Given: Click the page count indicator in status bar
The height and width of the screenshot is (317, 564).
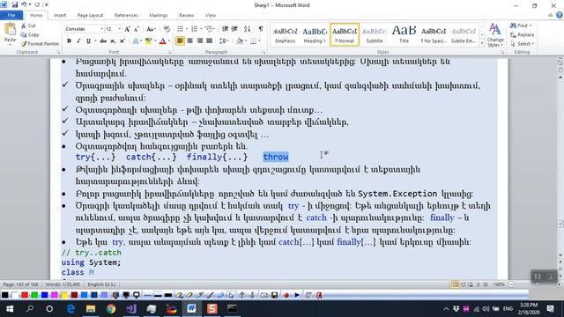Looking at the screenshot, I should pos(20,284).
